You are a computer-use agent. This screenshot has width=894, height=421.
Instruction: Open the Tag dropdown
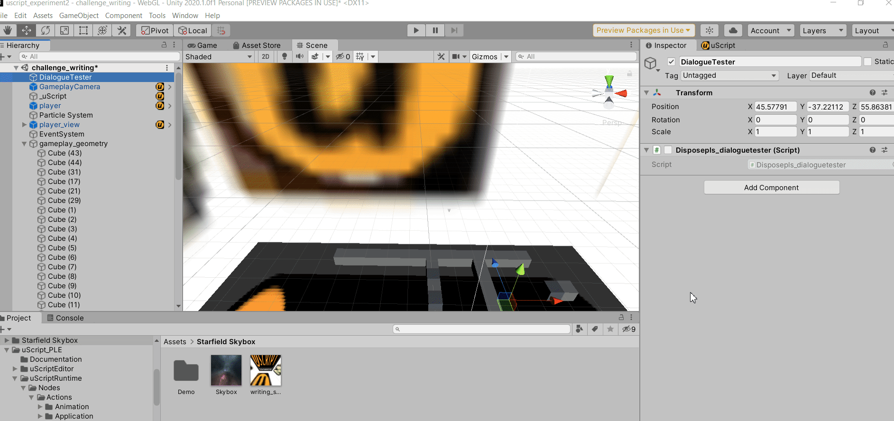[729, 75]
